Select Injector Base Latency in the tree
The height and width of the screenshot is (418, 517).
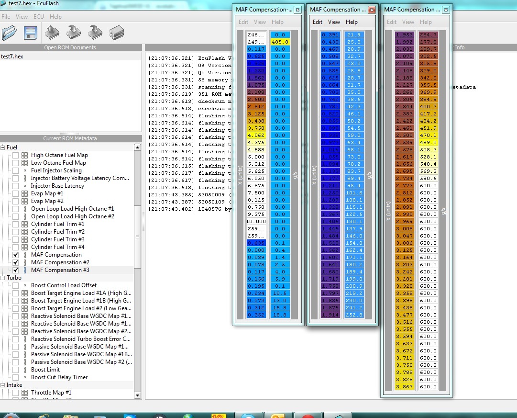coord(58,186)
